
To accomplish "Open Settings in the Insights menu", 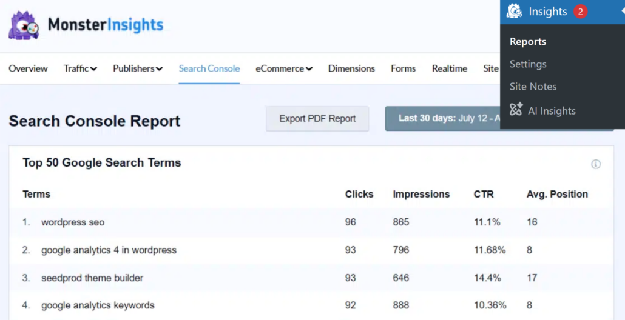I will tap(528, 64).
